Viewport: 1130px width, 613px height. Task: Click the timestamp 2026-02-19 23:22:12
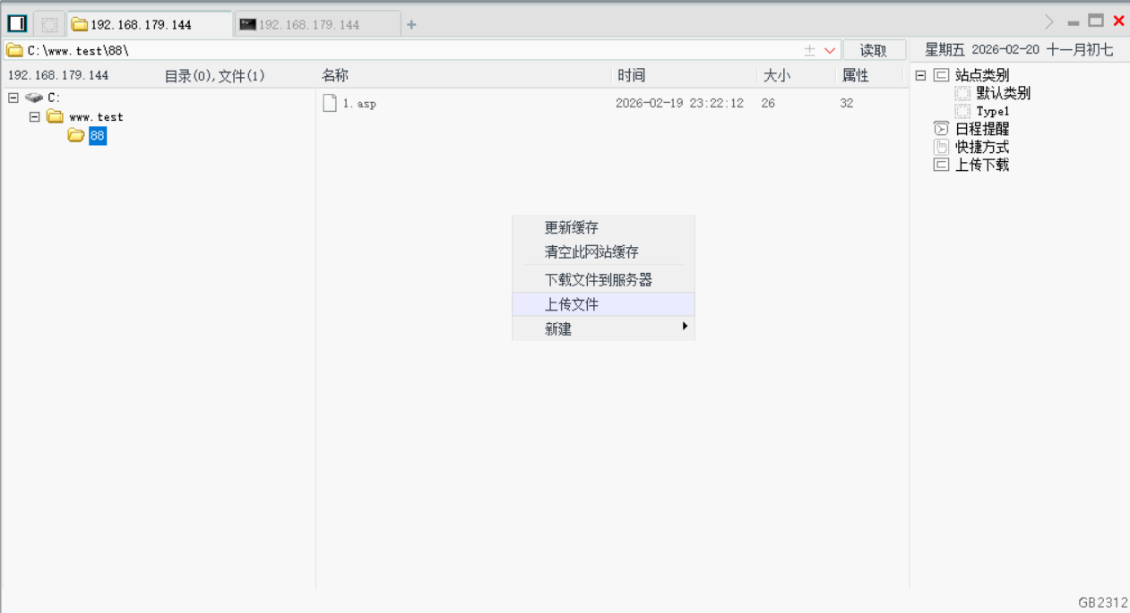click(x=679, y=104)
